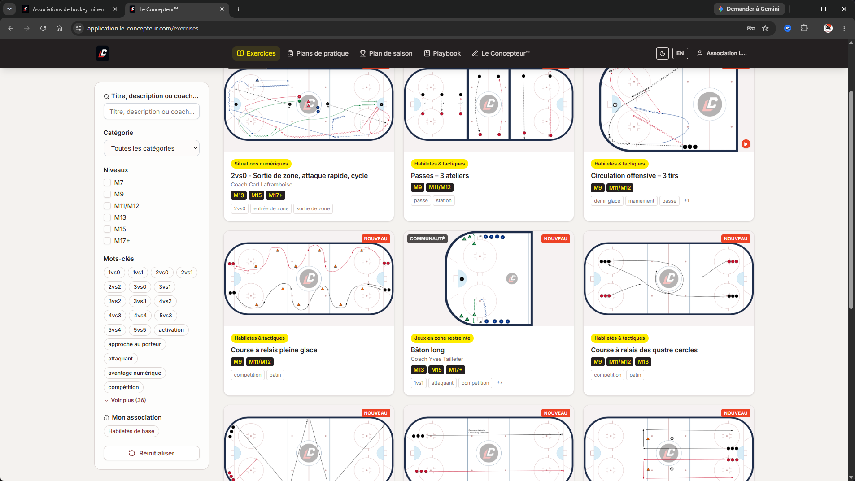This screenshot has width=855, height=481.
Task: Open Le Concepteur™ nav item
Action: tap(501, 53)
